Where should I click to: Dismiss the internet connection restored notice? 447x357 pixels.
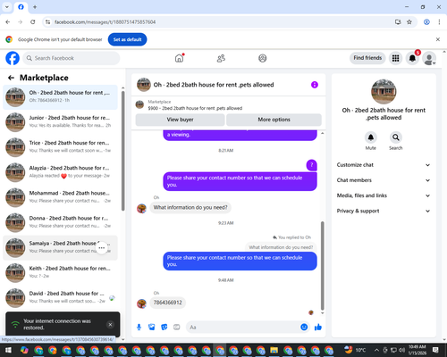point(110,325)
